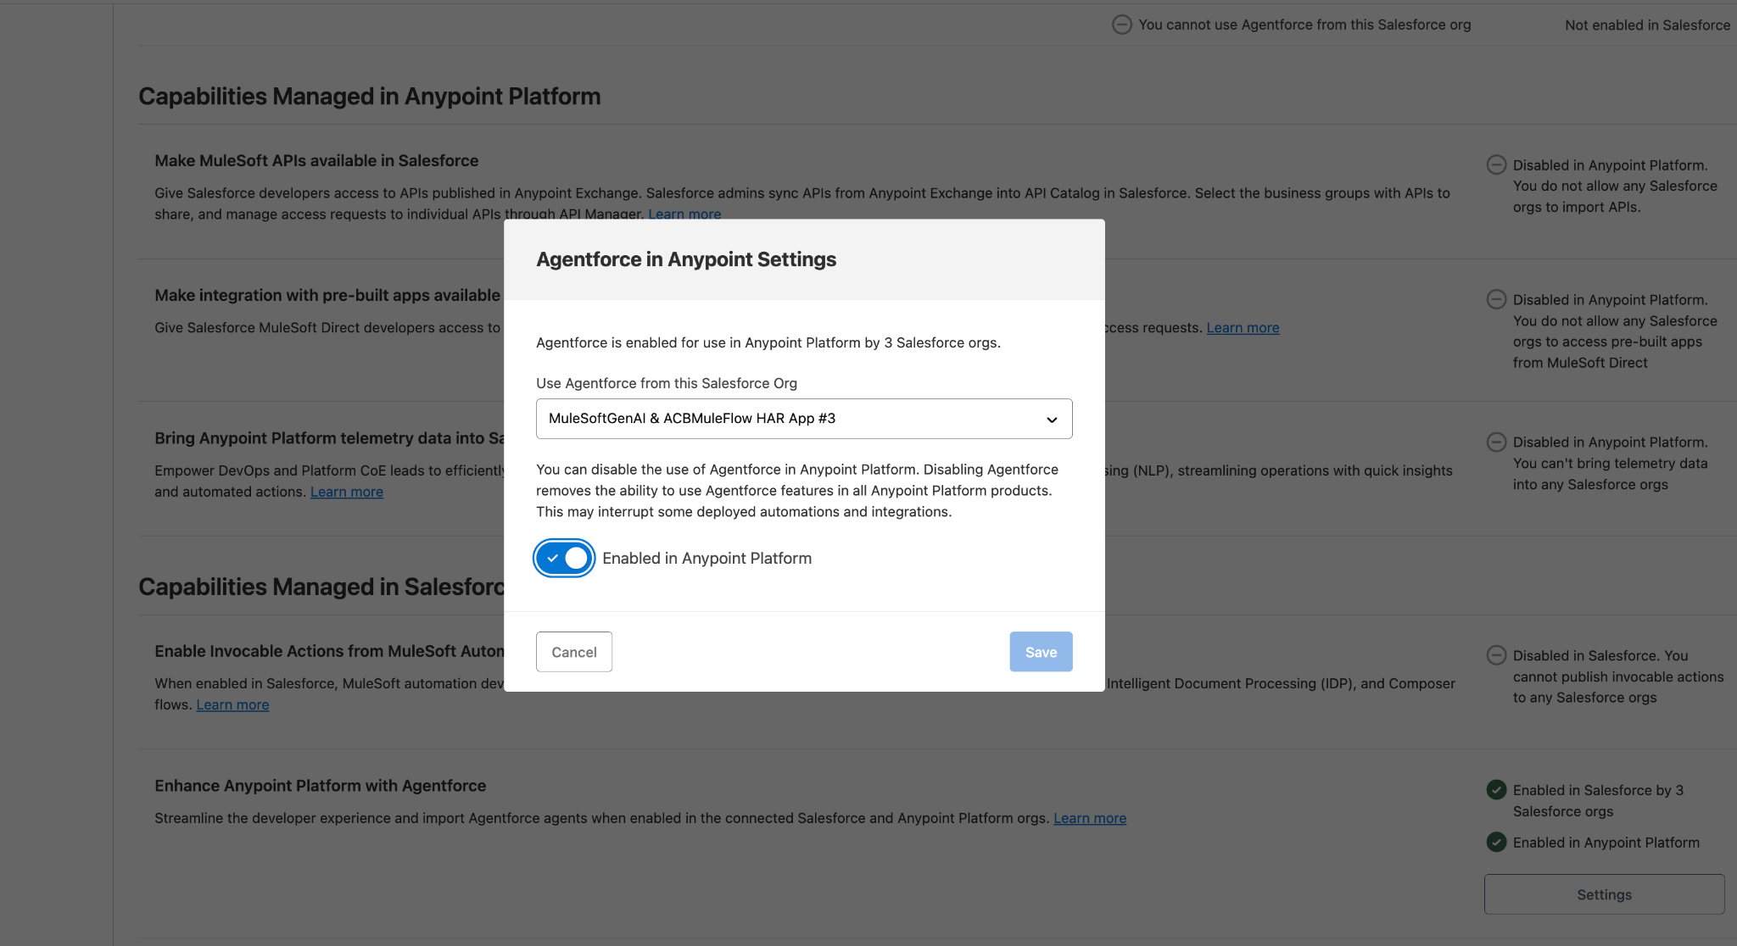This screenshot has height=946, width=1737.
Task: Click the dropdown chevron arrow in the dialog
Action: 1052,420
